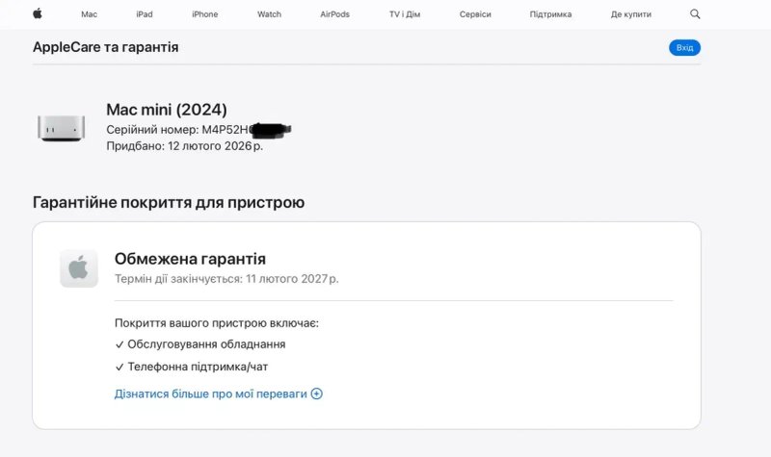
Task: Select the Mac mini (2024) title
Action: 167,110
